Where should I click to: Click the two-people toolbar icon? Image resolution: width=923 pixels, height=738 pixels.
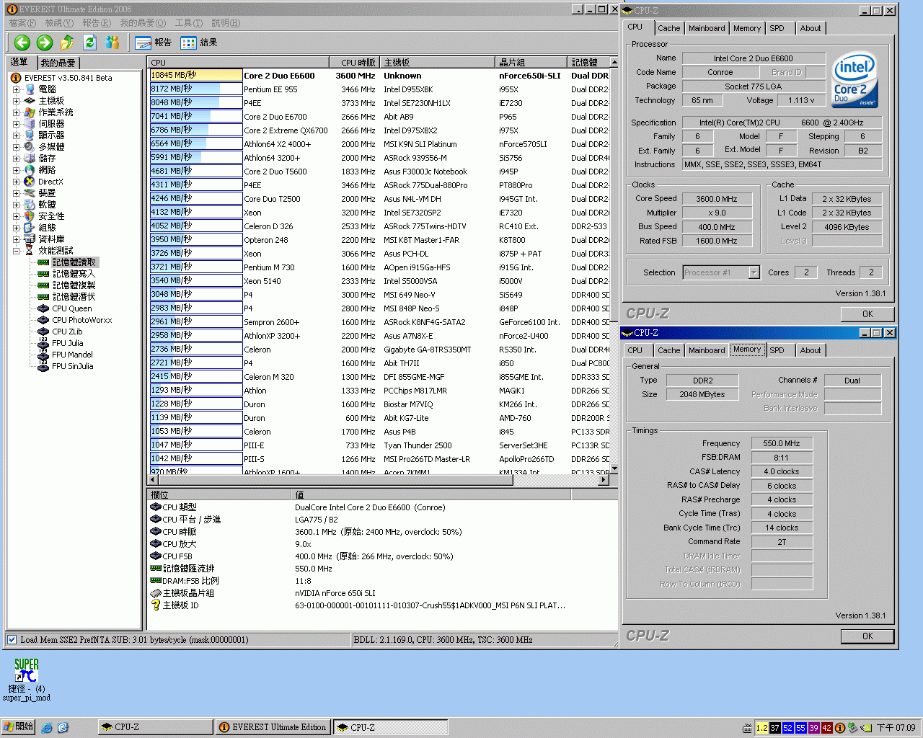click(112, 43)
